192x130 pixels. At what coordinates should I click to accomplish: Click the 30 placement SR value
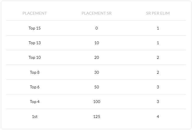[x=97, y=72]
